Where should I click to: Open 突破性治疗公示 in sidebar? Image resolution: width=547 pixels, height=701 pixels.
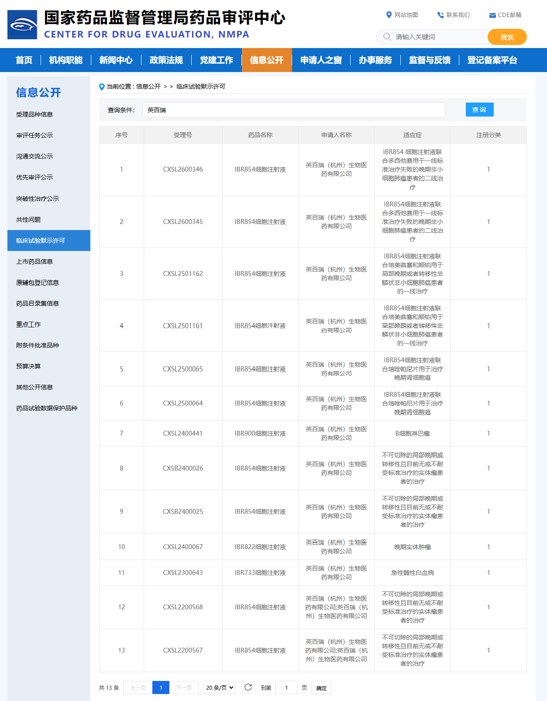point(38,199)
